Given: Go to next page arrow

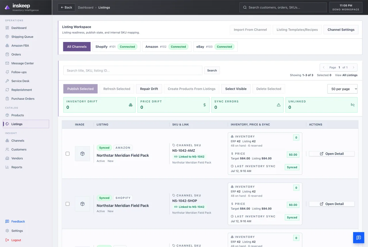Looking at the screenshot, I should [353, 68].
